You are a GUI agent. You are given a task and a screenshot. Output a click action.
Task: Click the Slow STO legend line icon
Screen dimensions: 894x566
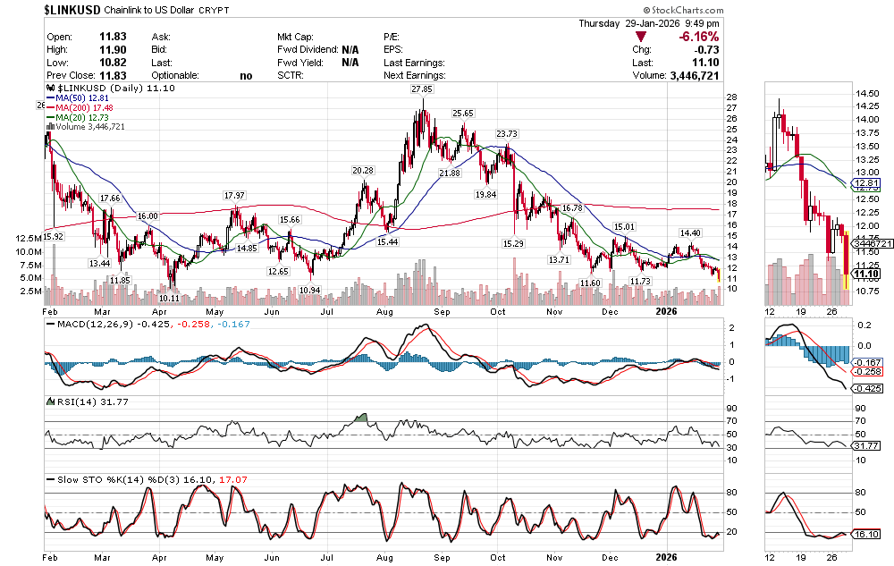(x=50, y=479)
